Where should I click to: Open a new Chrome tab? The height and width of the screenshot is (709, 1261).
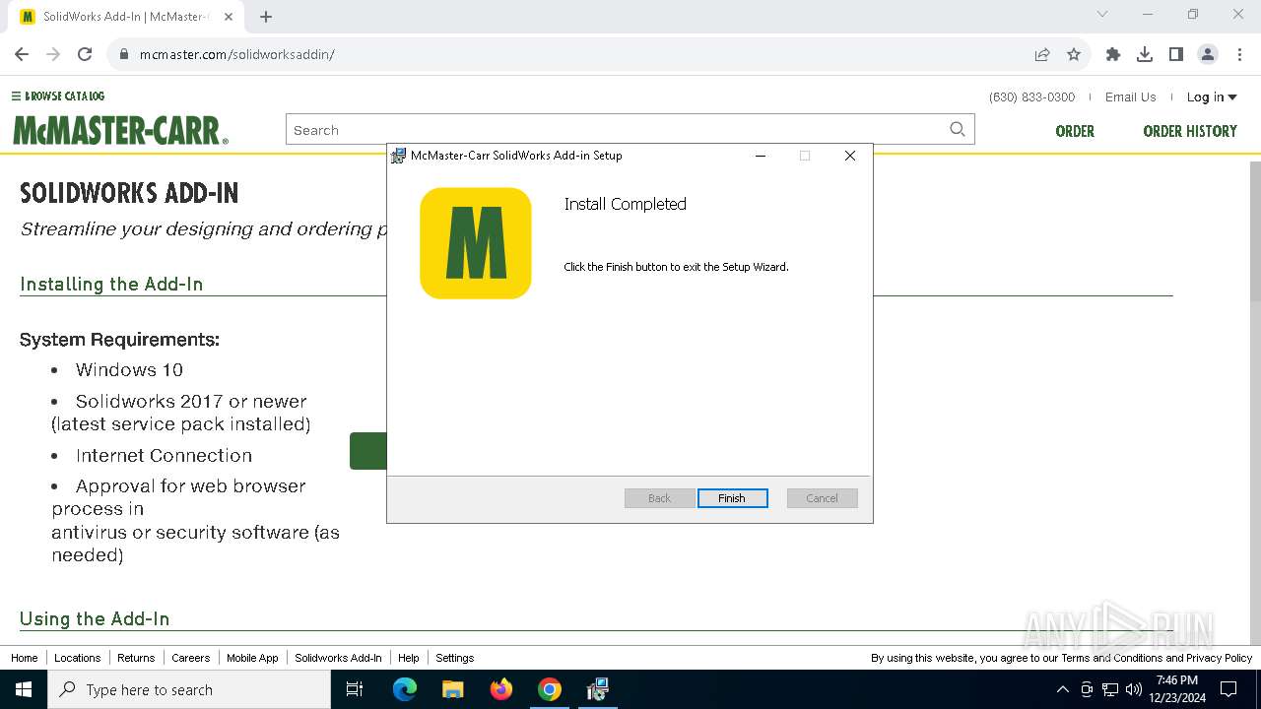[266, 17]
